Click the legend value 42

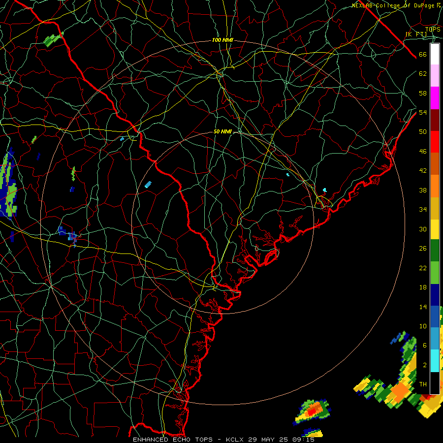pos(423,170)
